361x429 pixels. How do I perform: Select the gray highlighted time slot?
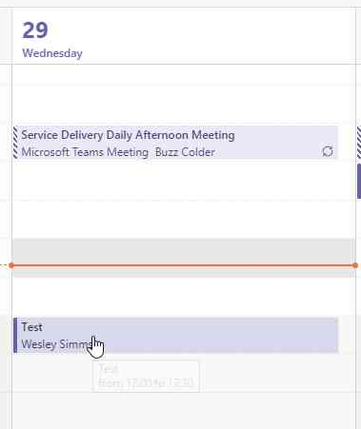pos(183,251)
